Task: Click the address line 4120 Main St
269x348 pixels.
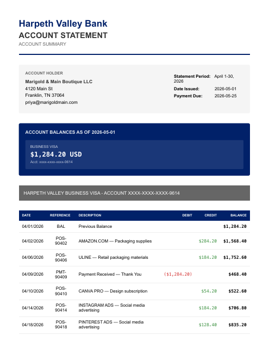Action: (x=39, y=89)
